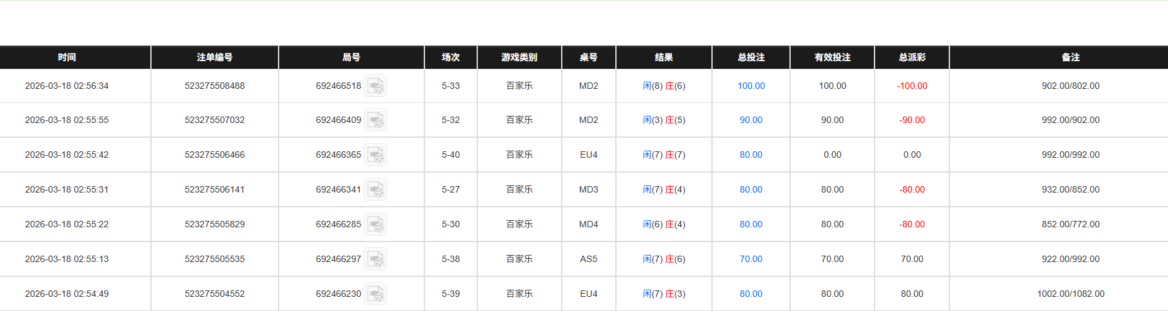Click total bet 80.00 for round 692466365
The height and width of the screenshot is (311, 1168).
point(751,155)
